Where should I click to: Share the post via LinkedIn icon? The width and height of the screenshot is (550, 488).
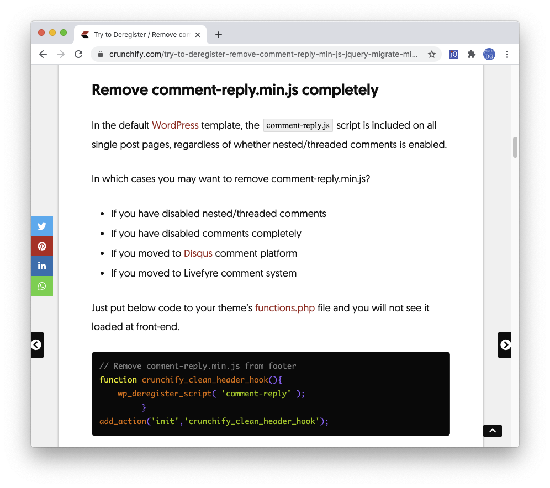click(x=42, y=266)
